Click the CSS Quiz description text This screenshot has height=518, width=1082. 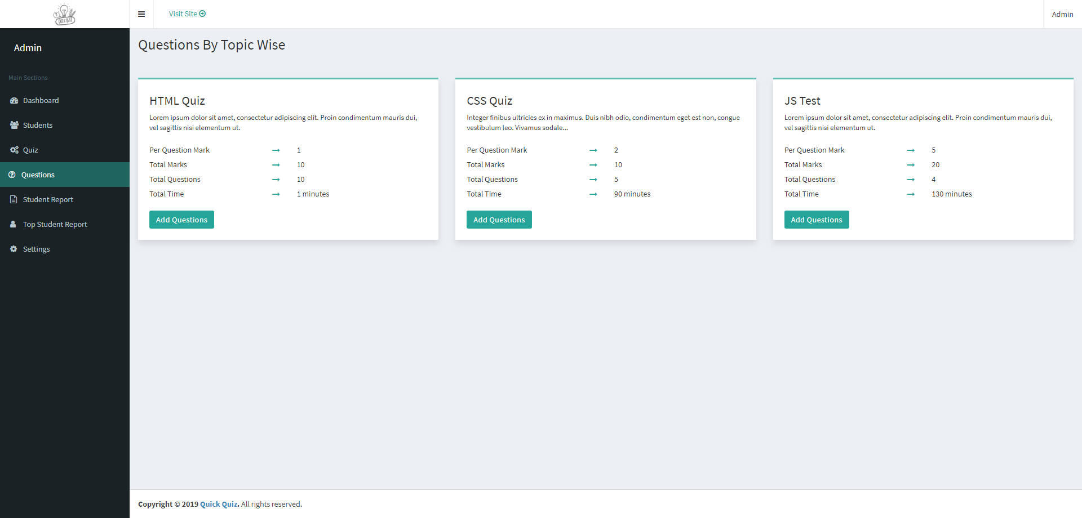point(602,122)
